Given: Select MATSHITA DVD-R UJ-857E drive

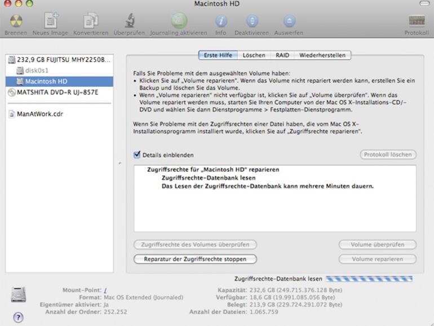Looking at the screenshot, I should tap(56, 92).
